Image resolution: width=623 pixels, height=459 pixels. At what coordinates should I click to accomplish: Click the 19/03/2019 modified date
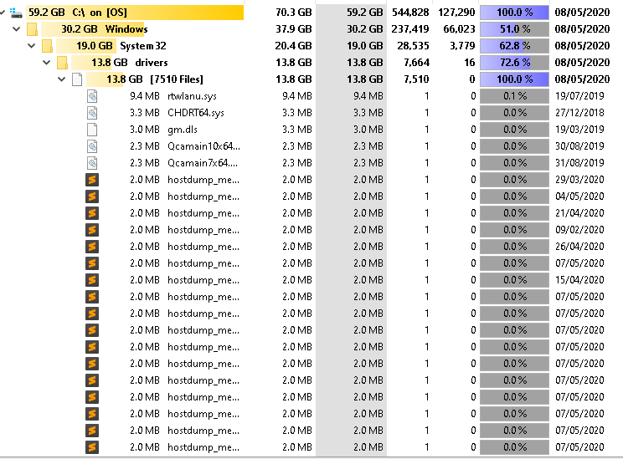pyautogui.click(x=579, y=130)
